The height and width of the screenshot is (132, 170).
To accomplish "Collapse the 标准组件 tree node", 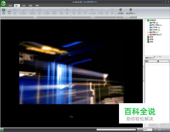I will tap(146, 20).
